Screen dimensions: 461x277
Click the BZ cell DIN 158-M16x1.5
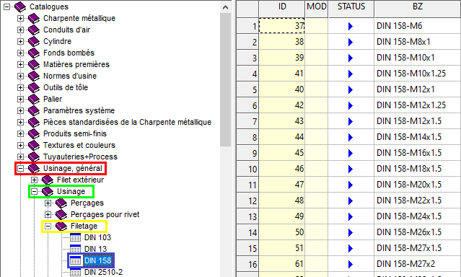click(418, 153)
